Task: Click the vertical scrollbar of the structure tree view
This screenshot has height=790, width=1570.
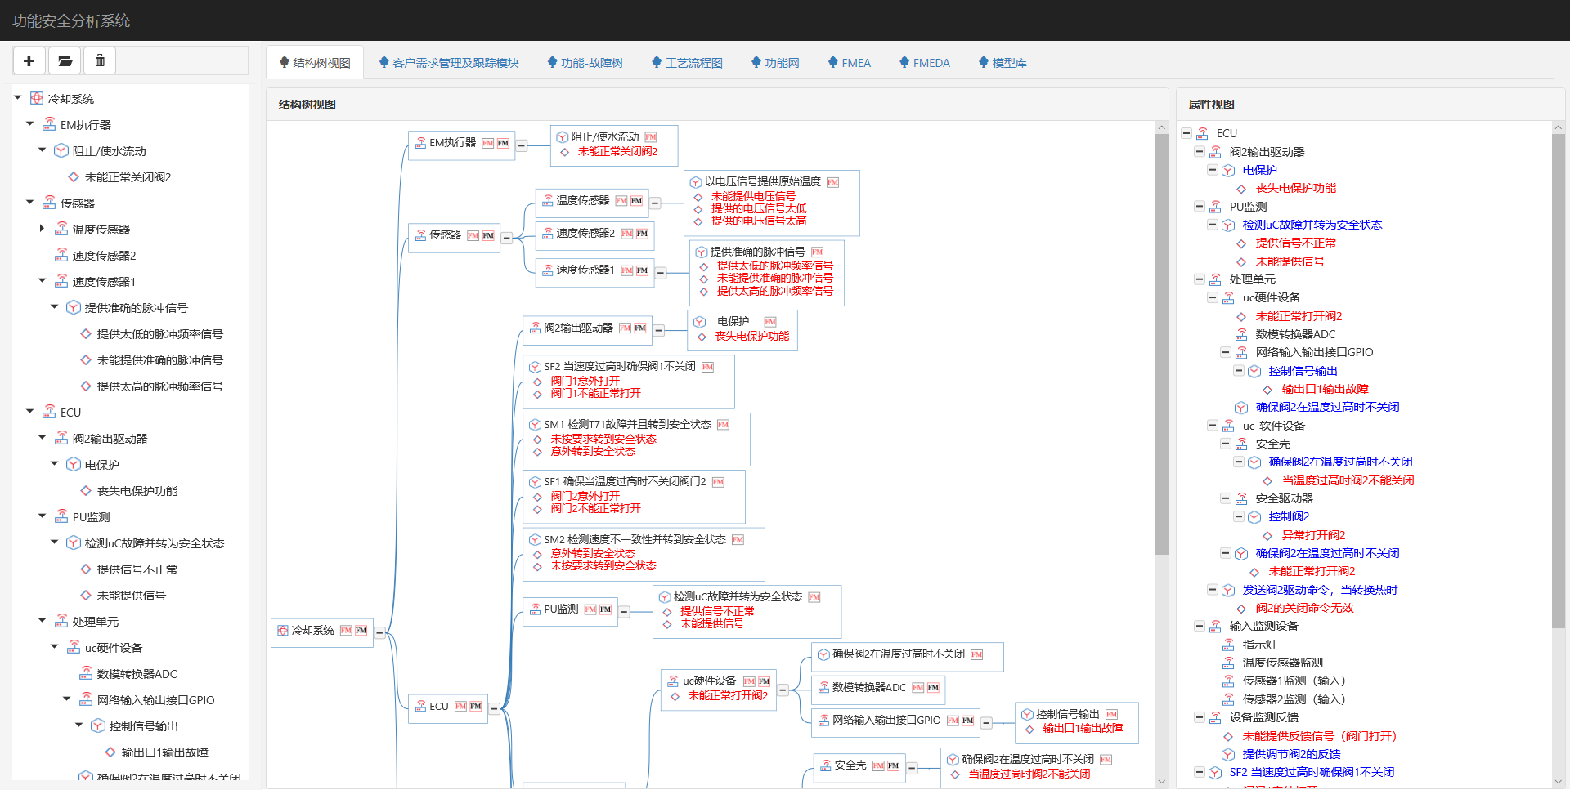Action: [1162, 327]
